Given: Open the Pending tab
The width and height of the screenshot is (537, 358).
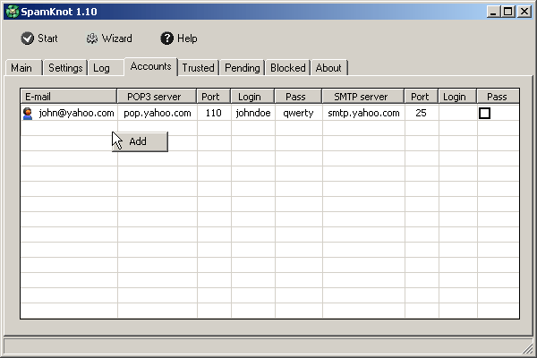Looking at the screenshot, I should coord(243,68).
